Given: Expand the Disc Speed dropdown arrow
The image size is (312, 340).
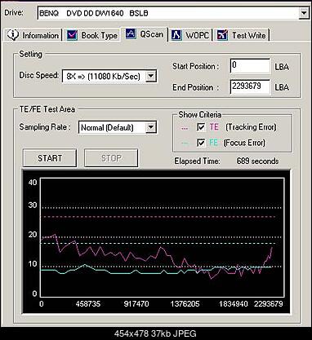Looking at the screenshot, I should 151,76.
